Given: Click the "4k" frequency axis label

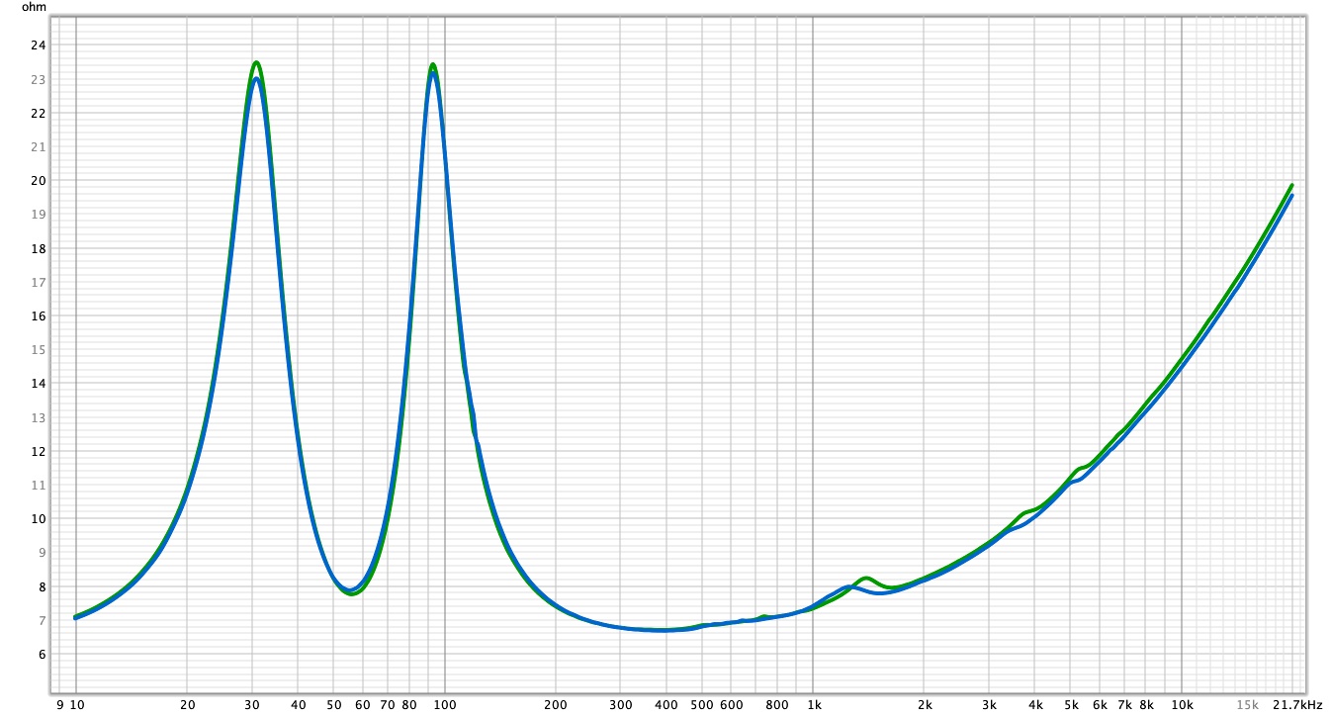Looking at the screenshot, I should pyautogui.click(x=1035, y=705).
